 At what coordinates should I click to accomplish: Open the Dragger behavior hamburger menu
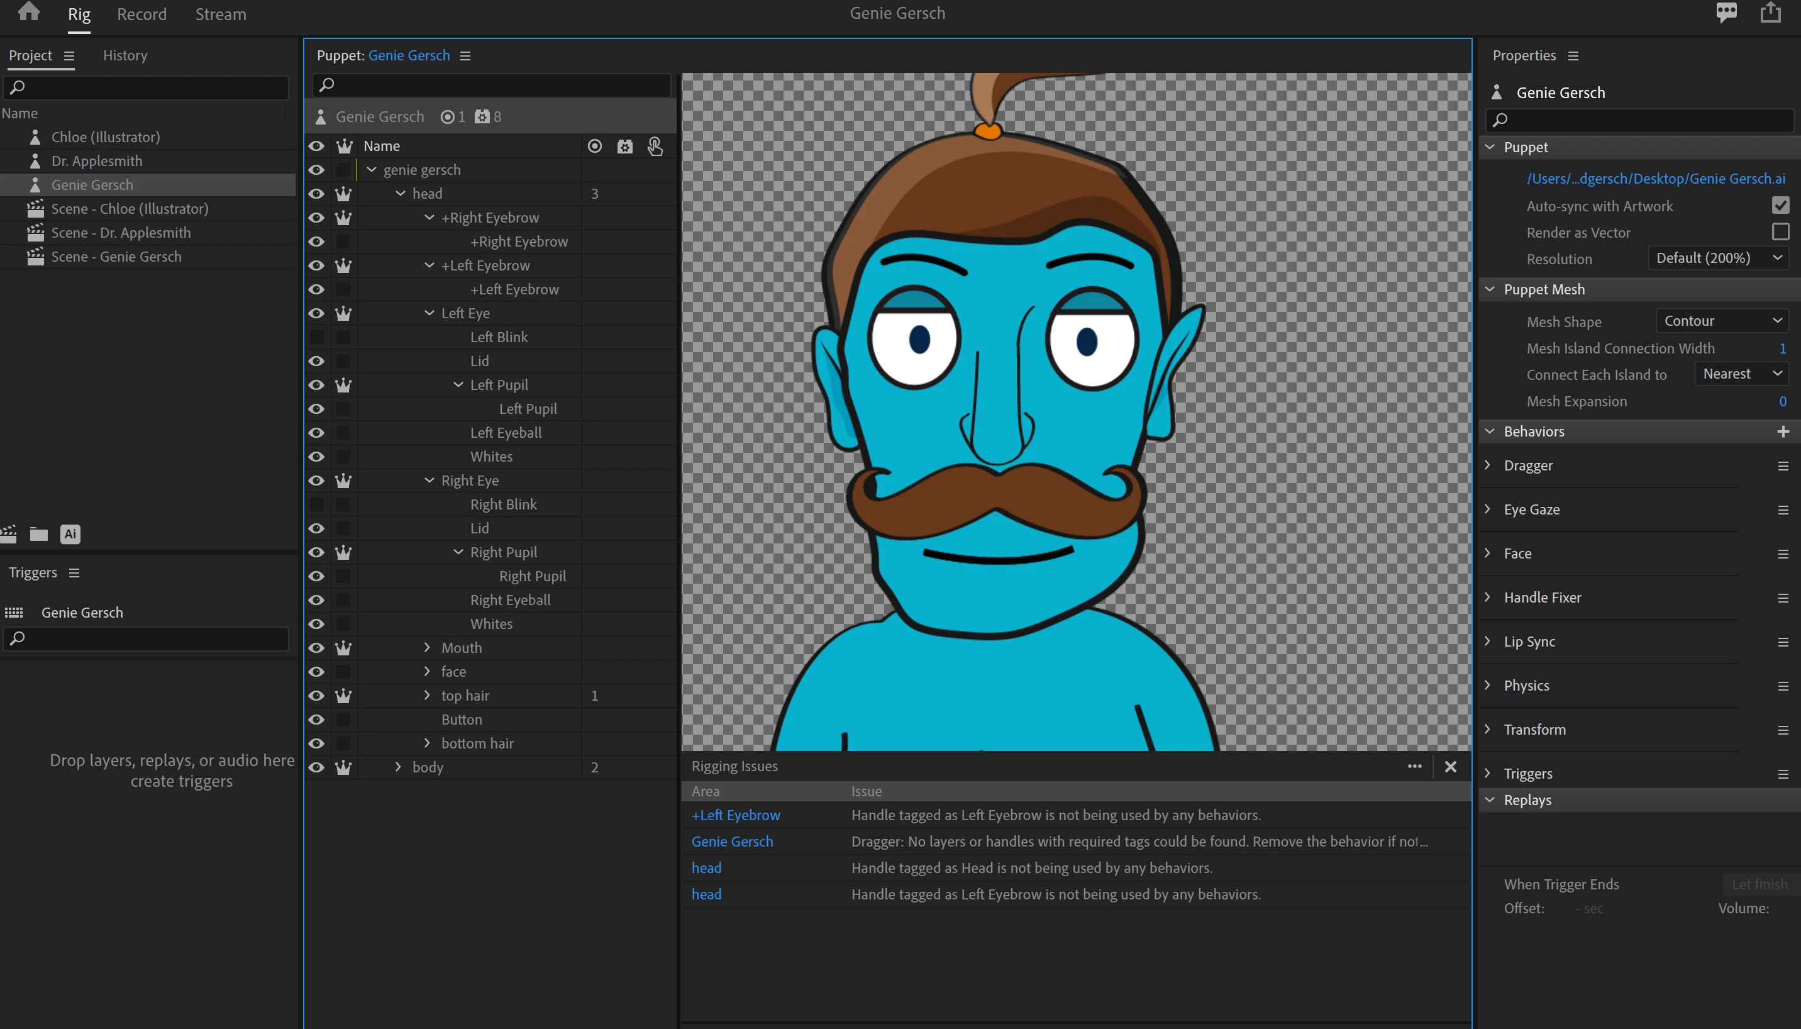click(1783, 465)
